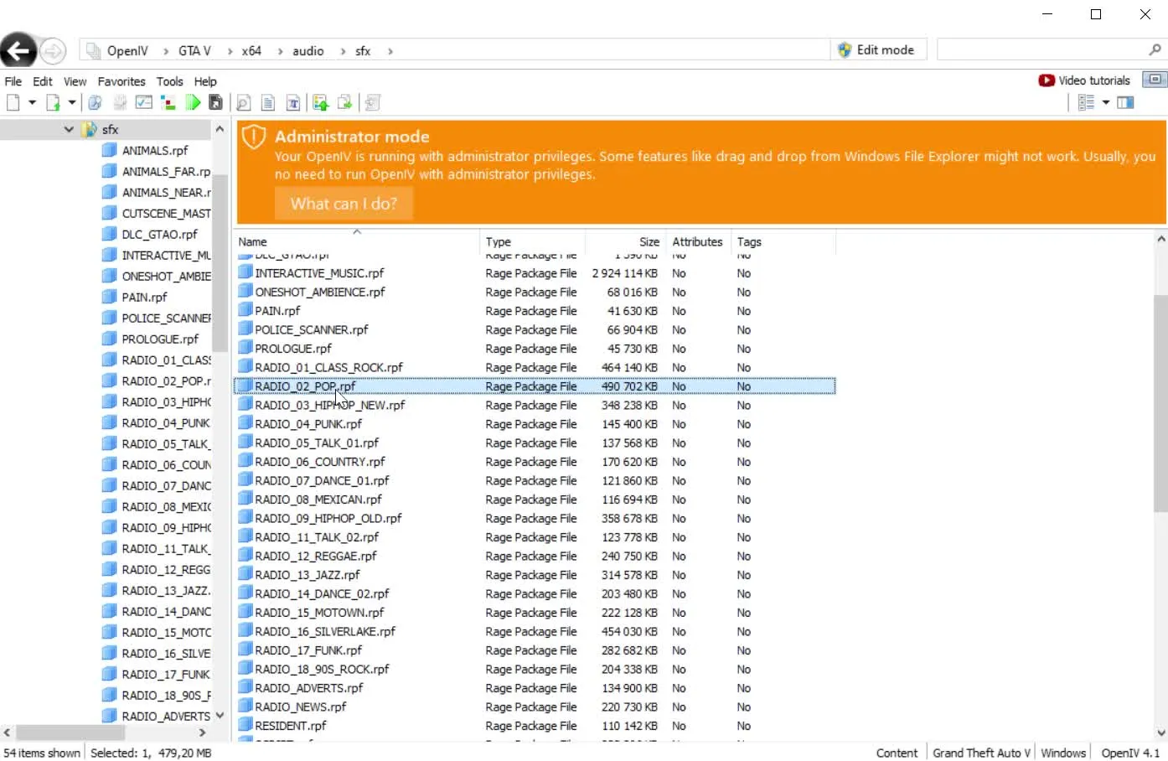Click the magnifier icon in the search box
This screenshot has width=1168, height=761.
tap(1155, 50)
